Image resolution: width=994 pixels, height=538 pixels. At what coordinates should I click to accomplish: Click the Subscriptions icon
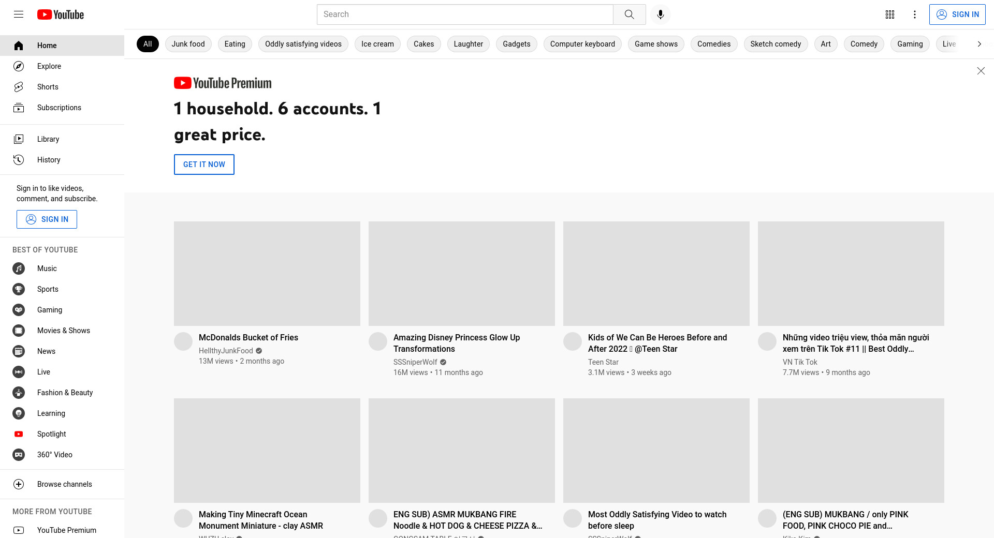point(19,108)
